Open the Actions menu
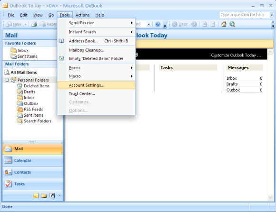This screenshot has width=276, height=212. pyautogui.click(x=82, y=15)
